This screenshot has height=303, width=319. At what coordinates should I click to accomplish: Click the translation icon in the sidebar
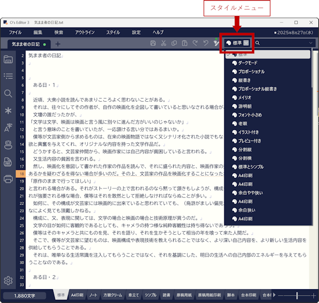coord(8,127)
